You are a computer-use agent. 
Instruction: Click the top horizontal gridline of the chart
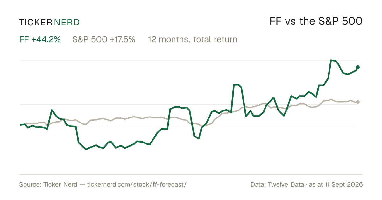(x=189, y=60)
